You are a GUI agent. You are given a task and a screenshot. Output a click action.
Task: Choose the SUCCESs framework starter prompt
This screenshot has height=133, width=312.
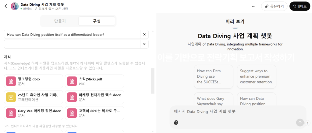pos(213,77)
